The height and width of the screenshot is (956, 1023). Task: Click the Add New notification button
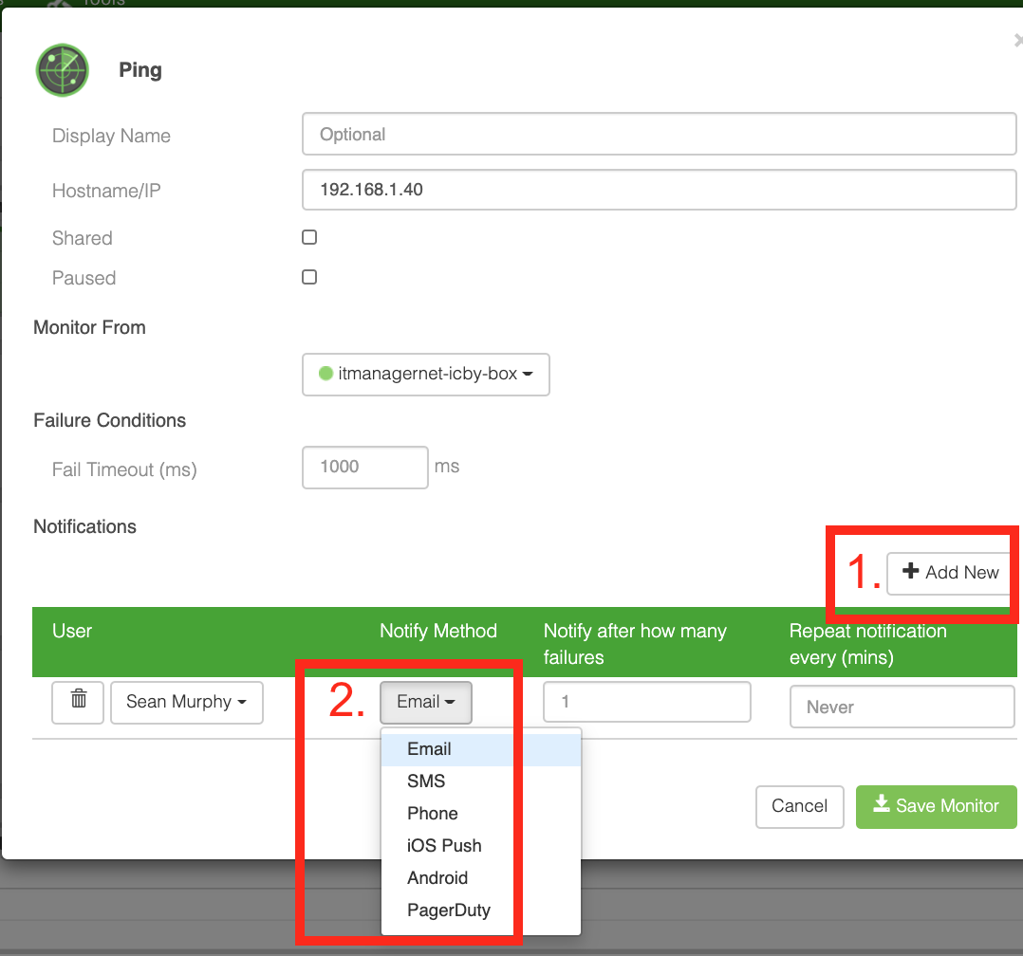coord(949,572)
